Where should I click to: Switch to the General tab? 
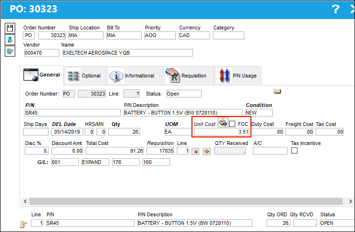(x=42, y=75)
